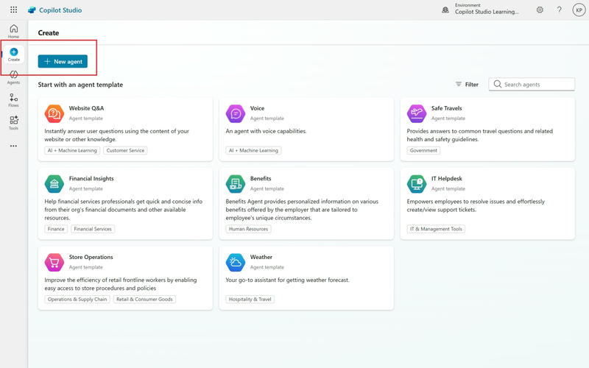The image size is (589, 368).
Task: Expand the more options ellipsis in sidebar
Action: click(13, 146)
